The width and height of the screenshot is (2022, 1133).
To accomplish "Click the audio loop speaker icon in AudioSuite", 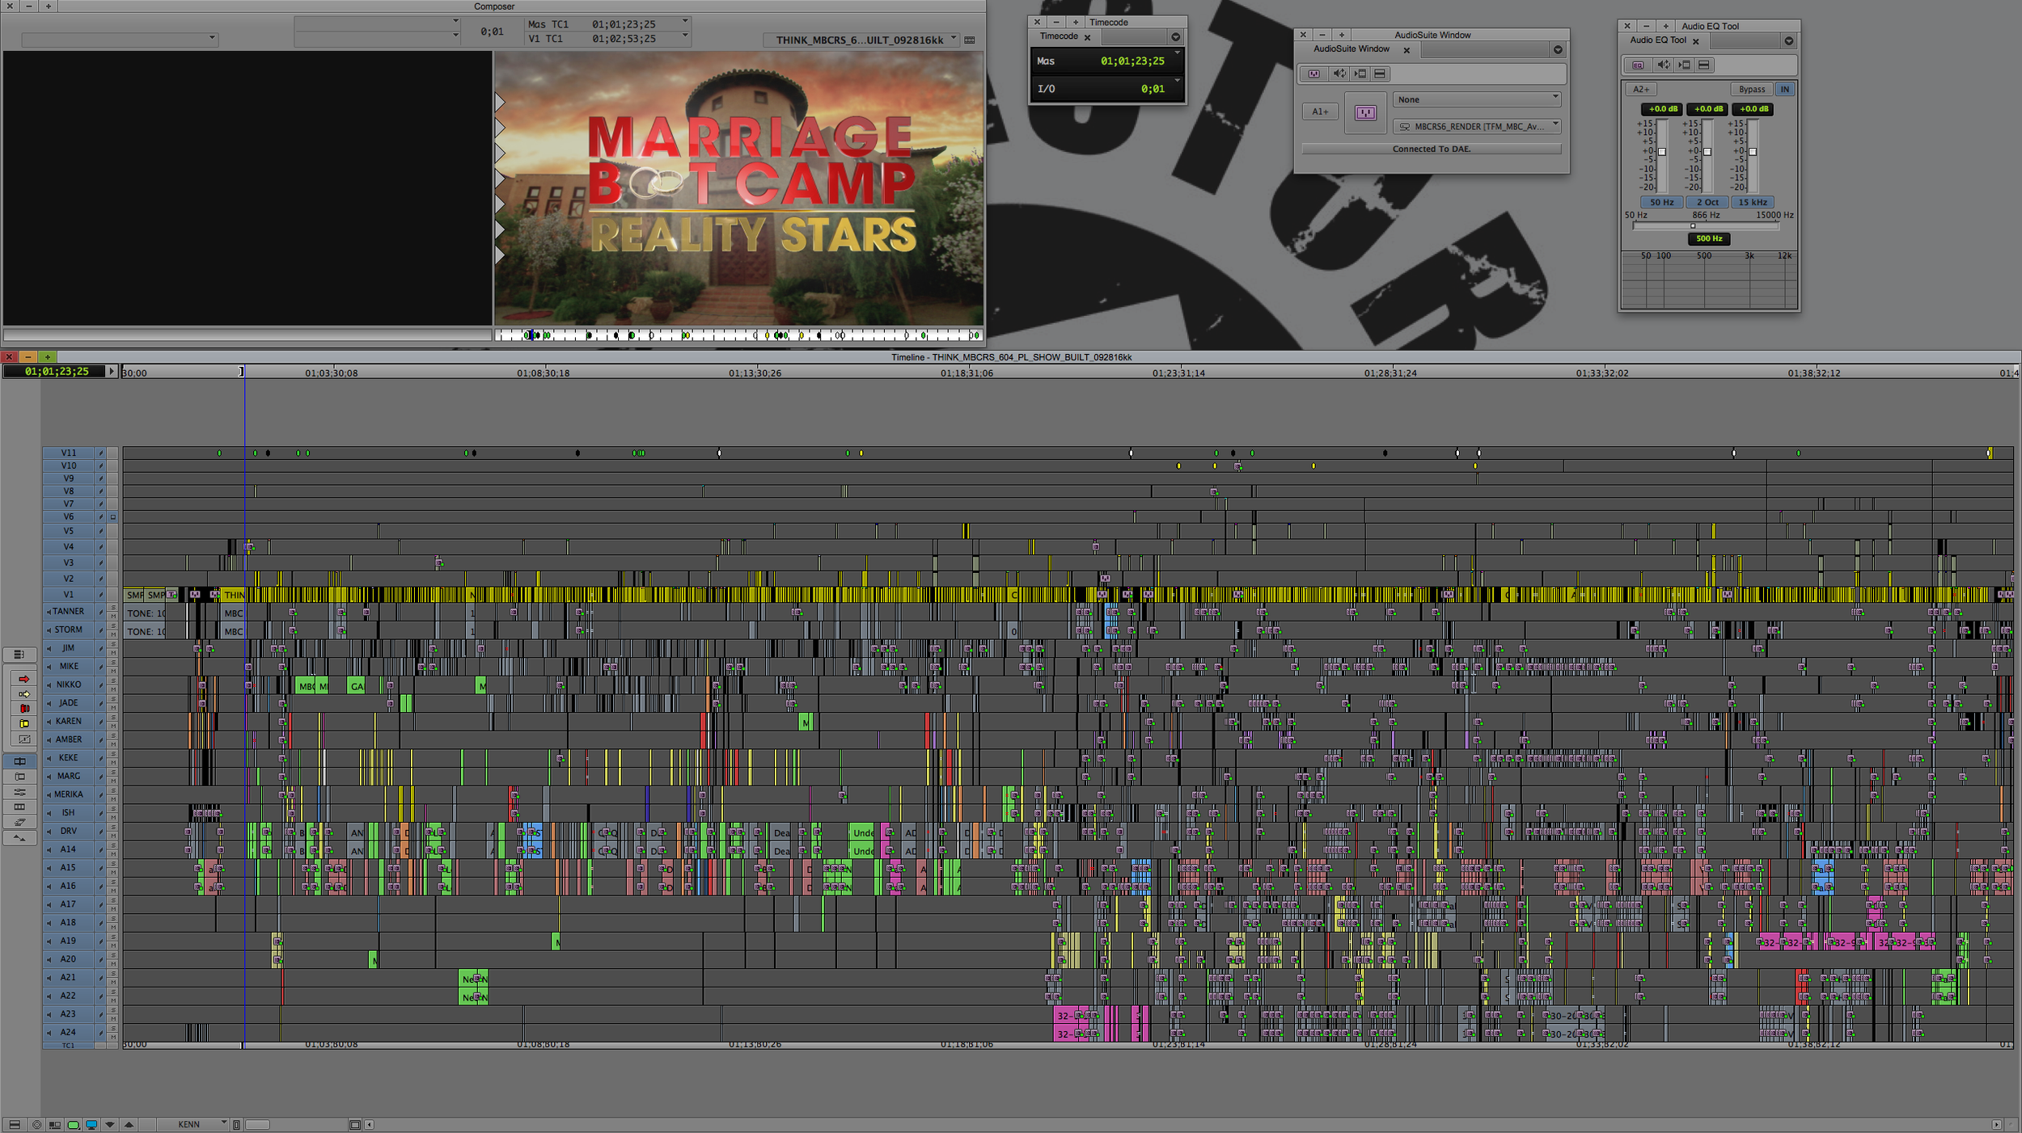I will tap(1339, 74).
